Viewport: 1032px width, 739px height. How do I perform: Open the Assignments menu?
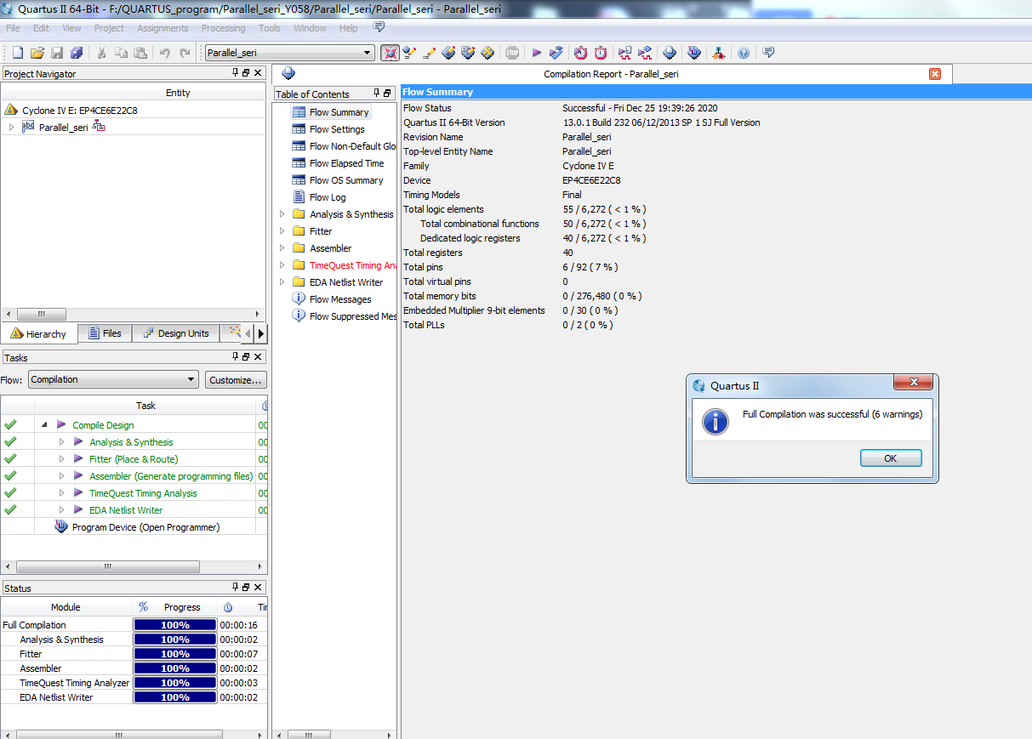(162, 28)
